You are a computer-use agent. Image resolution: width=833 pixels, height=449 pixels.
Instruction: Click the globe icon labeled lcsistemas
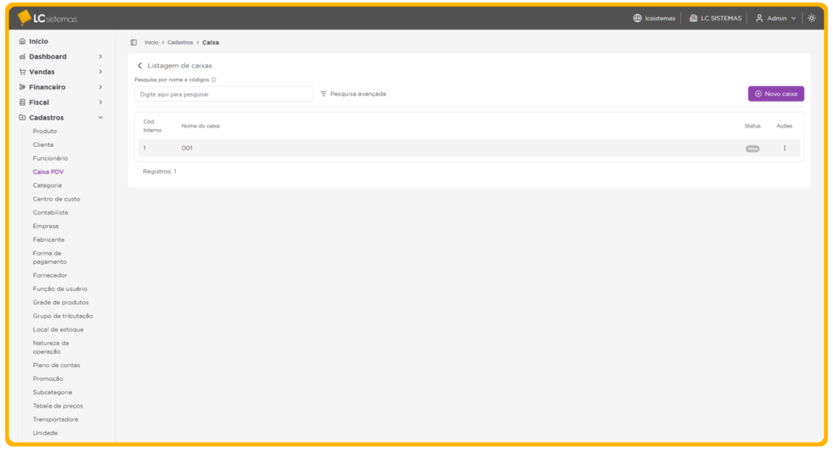tap(638, 18)
